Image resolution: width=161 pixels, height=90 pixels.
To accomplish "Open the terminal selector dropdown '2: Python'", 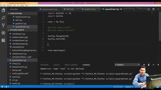I will click(127, 65).
